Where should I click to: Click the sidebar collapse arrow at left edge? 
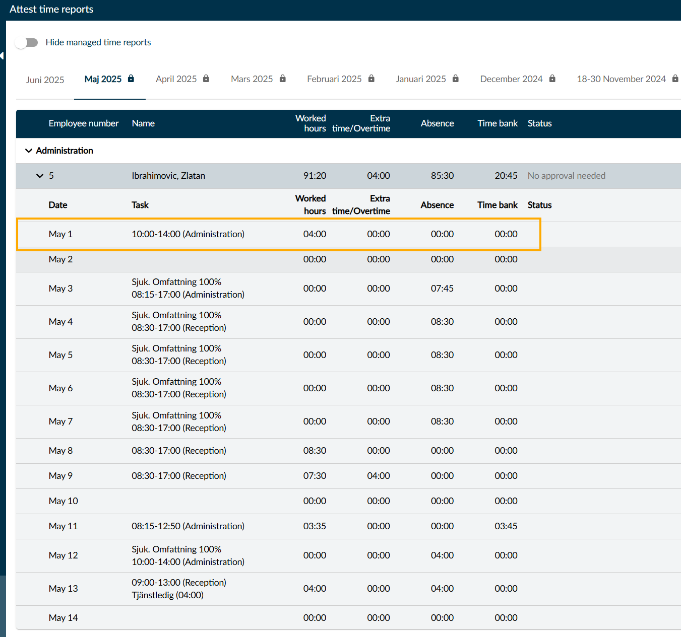coord(2,55)
